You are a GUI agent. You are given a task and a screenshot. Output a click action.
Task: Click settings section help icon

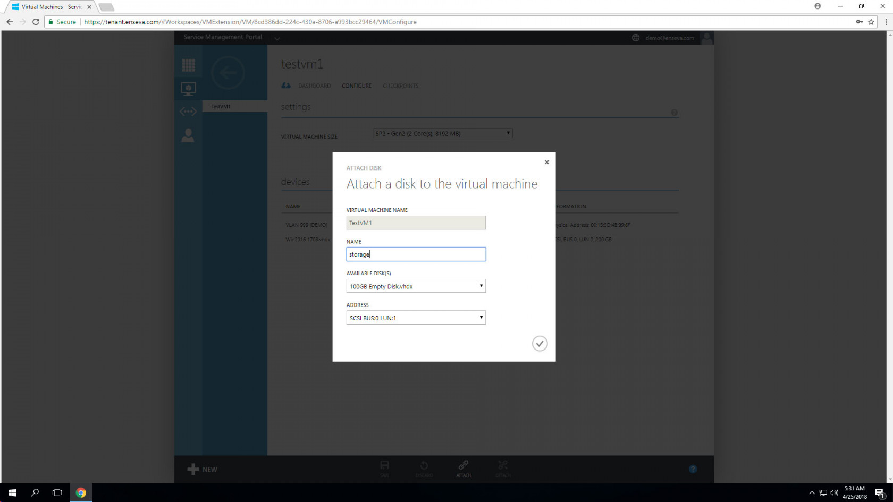point(674,113)
